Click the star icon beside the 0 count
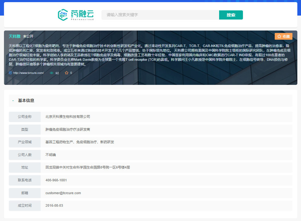 click(x=66, y=73)
